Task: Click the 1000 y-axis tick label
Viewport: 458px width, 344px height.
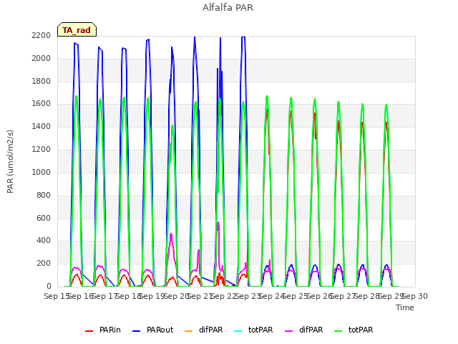Action: pos(42,172)
